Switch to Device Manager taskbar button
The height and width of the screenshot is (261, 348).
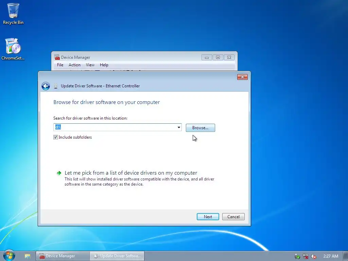coord(63,256)
